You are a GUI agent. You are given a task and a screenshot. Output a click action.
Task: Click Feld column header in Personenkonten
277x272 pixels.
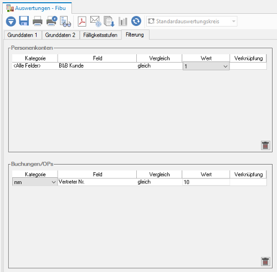(97, 58)
